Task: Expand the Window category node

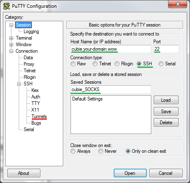Action: pyautogui.click(x=11, y=45)
